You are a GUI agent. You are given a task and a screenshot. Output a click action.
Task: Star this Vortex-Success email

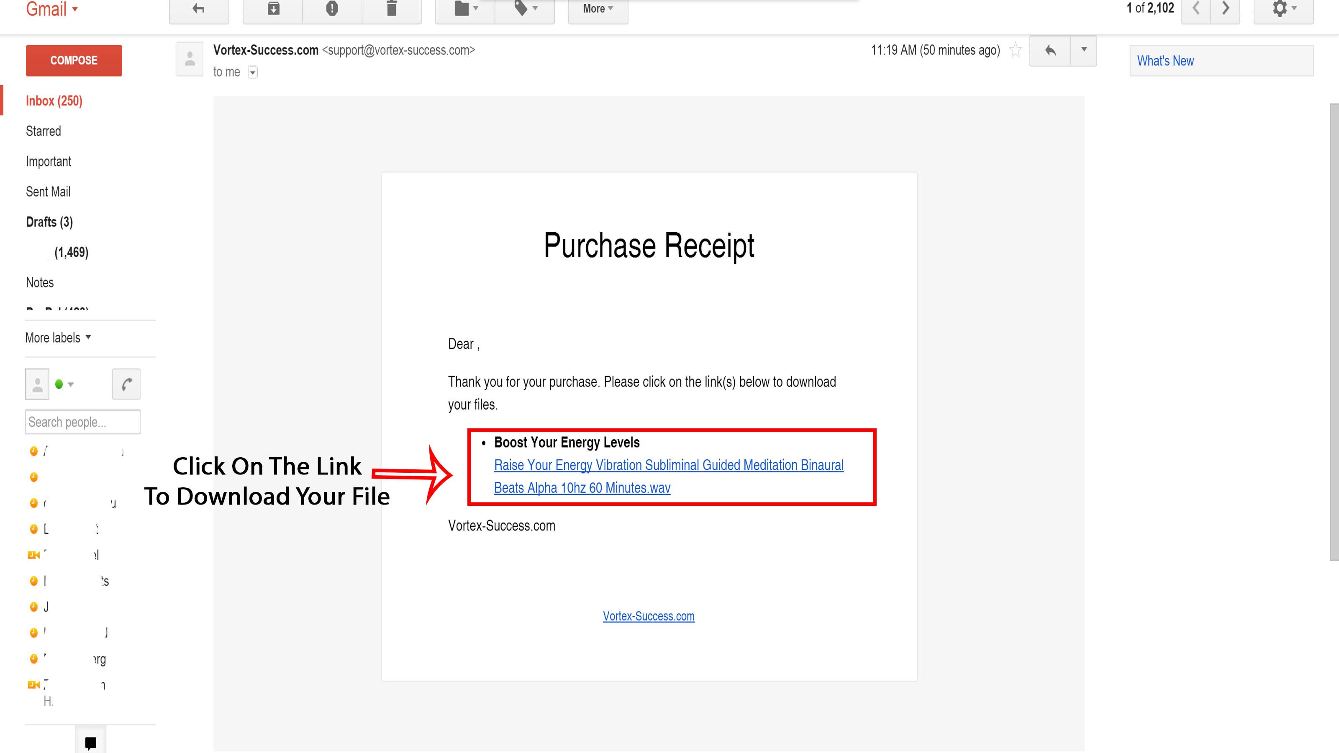(x=1015, y=50)
